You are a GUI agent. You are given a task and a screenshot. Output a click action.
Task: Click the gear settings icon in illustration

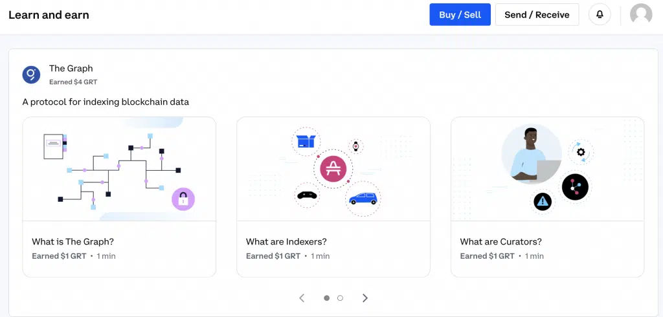pyautogui.click(x=581, y=153)
